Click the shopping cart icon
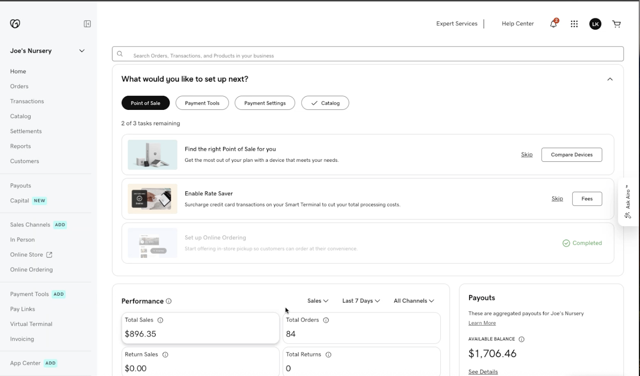 pos(616,24)
